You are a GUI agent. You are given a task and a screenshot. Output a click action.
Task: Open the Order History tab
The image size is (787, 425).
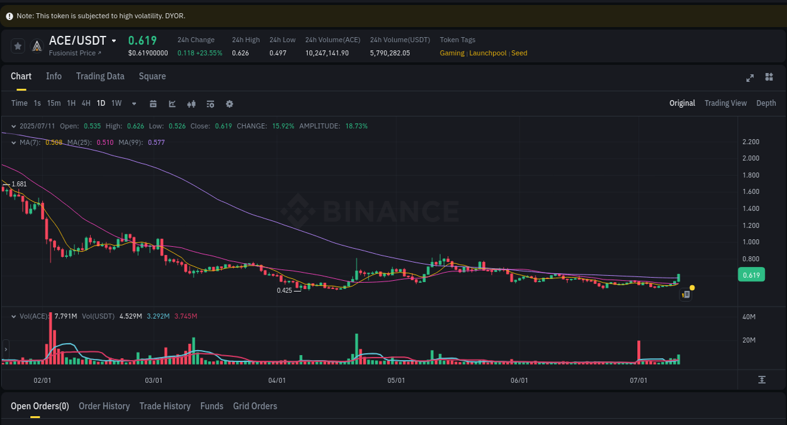point(104,406)
